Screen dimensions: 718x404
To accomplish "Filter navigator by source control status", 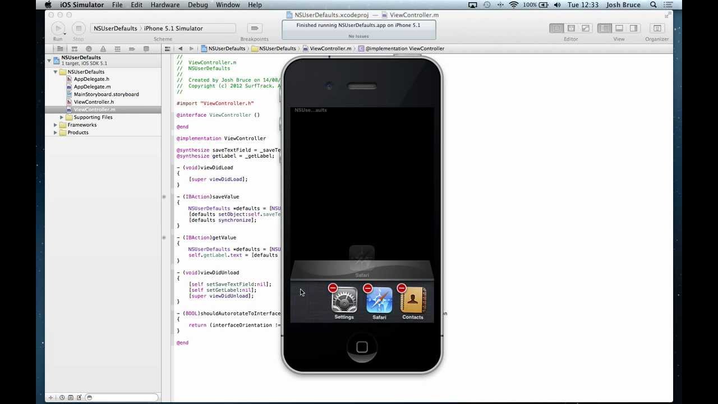I will pyautogui.click(x=70, y=398).
